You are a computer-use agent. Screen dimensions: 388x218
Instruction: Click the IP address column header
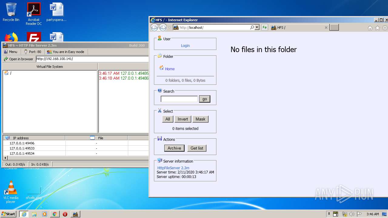click(x=34, y=138)
